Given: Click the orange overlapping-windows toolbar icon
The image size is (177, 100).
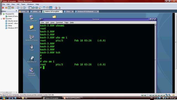Looking at the screenshot, I should [x=40, y=8].
